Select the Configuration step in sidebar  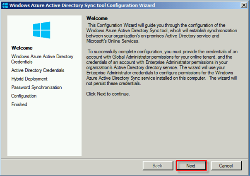tap(24, 96)
